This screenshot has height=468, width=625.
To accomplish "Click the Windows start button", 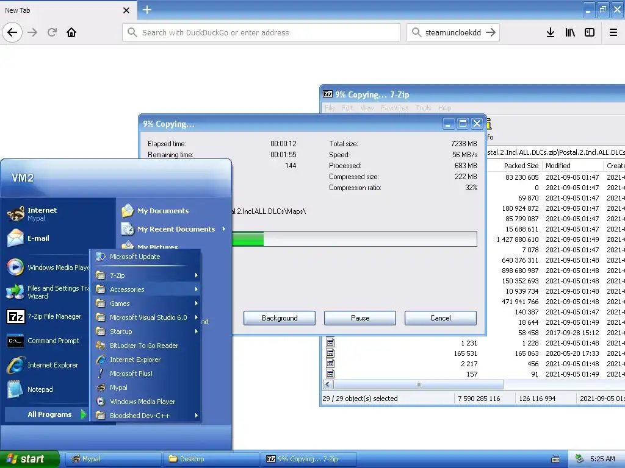I will pos(29,459).
